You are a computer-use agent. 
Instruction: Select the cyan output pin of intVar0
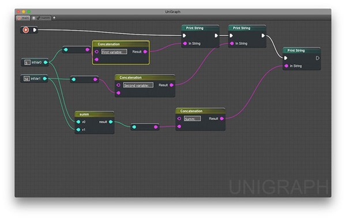pyautogui.click(x=46, y=62)
